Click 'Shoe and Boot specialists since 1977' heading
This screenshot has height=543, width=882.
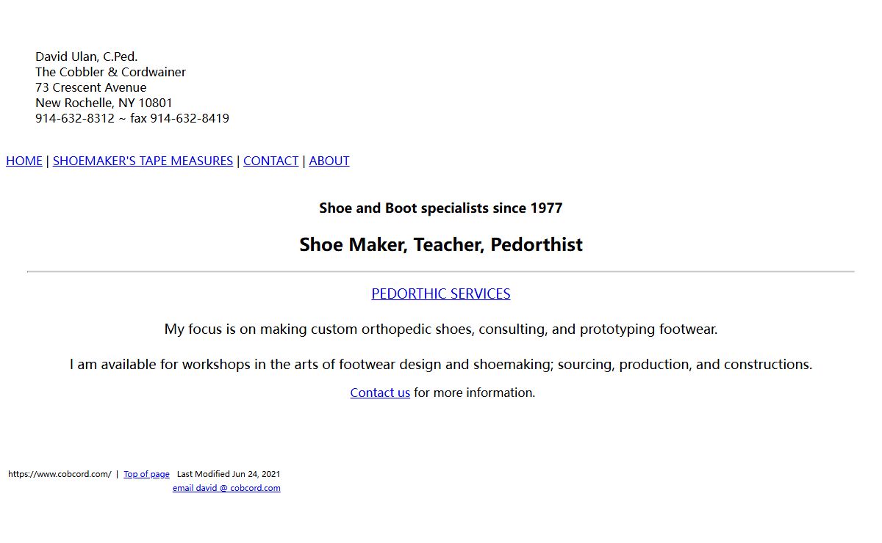pyautogui.click(x=441, y=208)
